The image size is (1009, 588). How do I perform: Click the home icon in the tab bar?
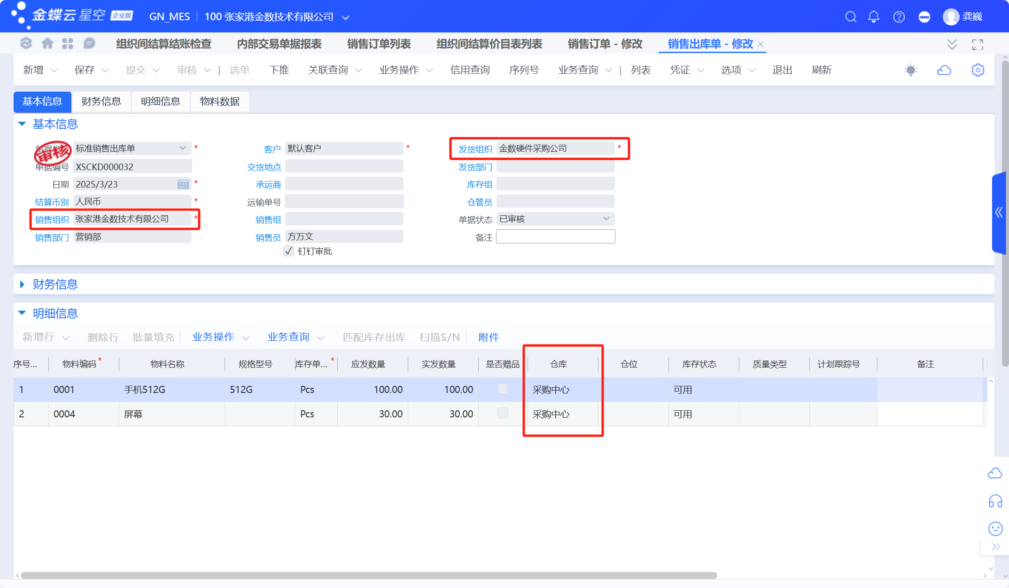click(47, 44)
